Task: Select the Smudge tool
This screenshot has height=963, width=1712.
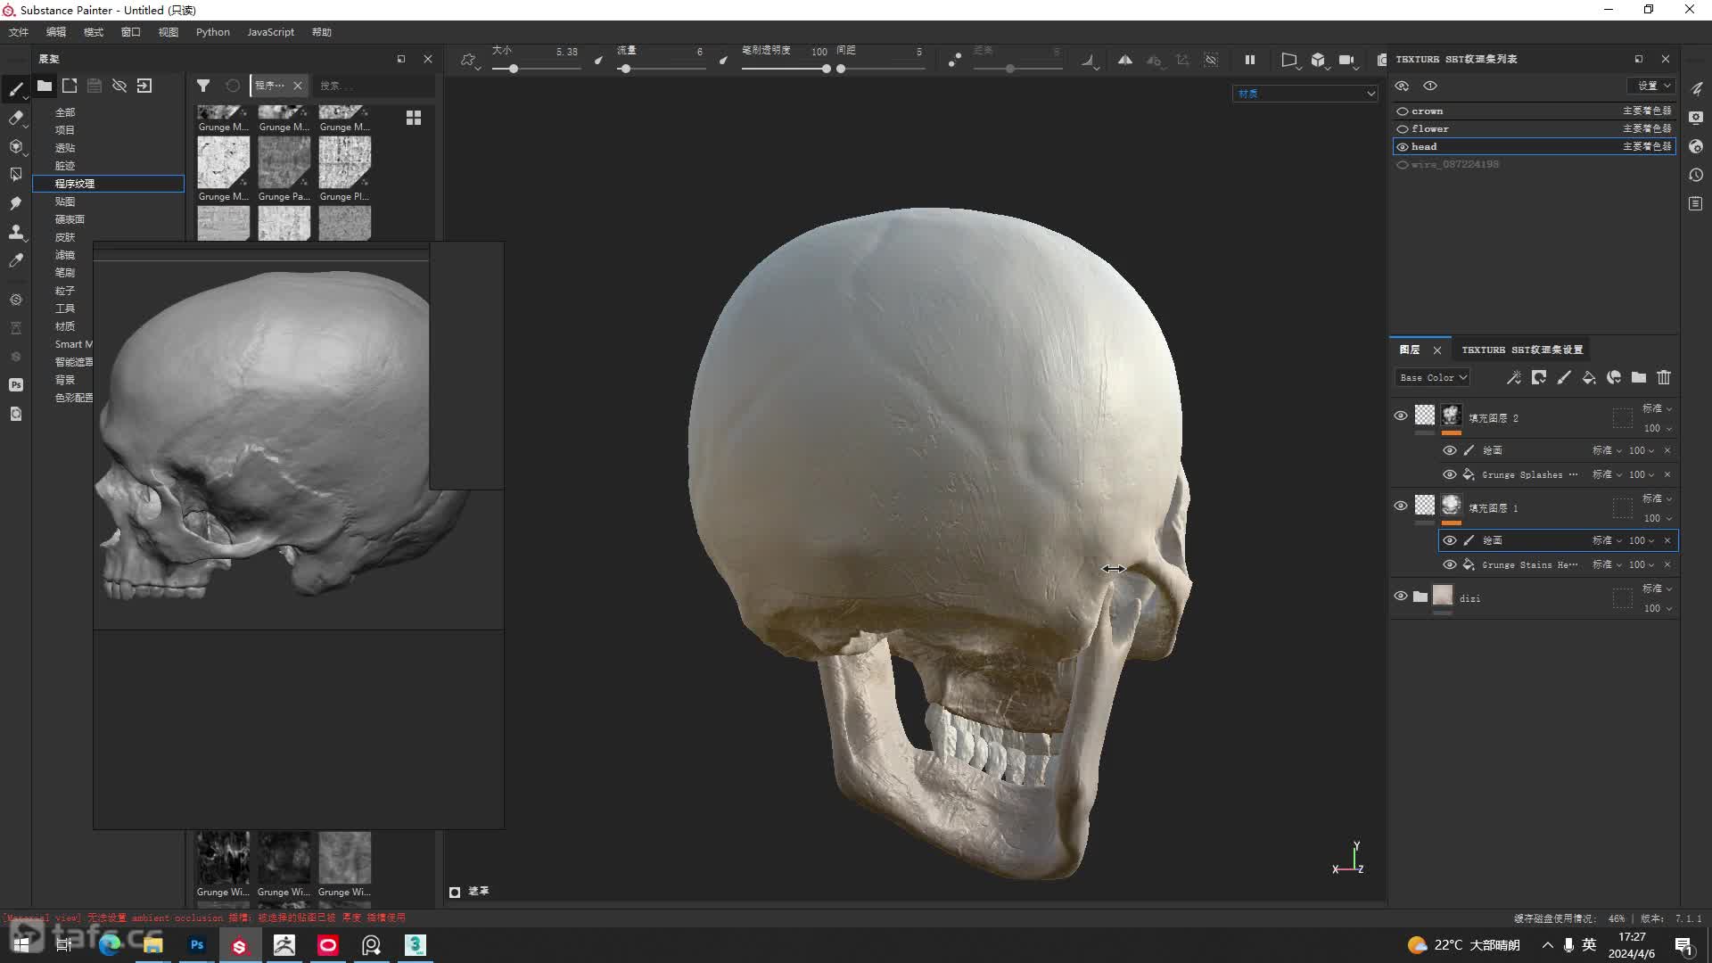Action: click(x=16, y=203)
